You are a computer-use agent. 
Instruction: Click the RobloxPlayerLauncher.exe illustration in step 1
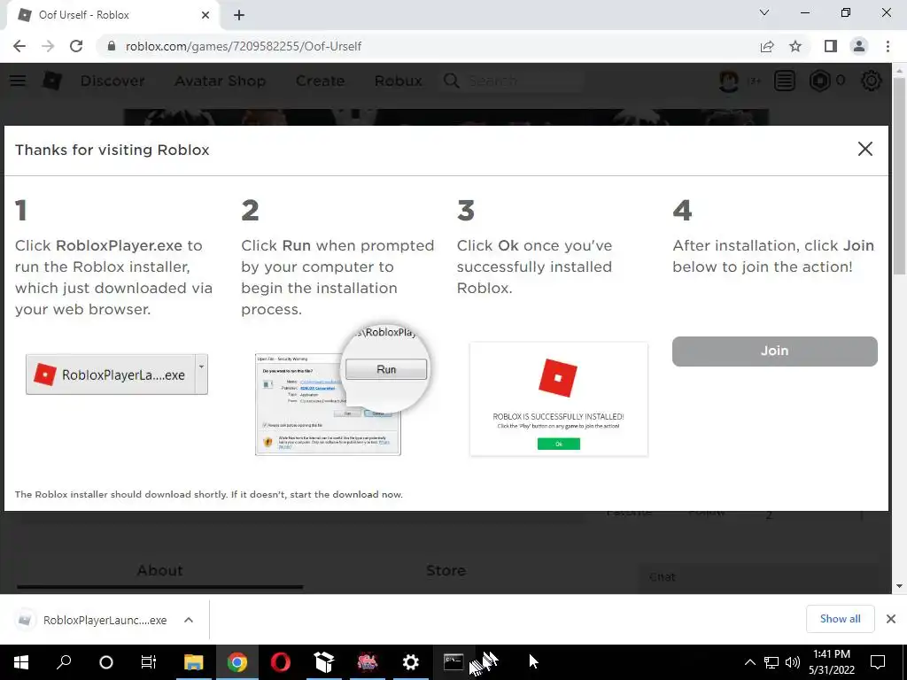[117, 375]
